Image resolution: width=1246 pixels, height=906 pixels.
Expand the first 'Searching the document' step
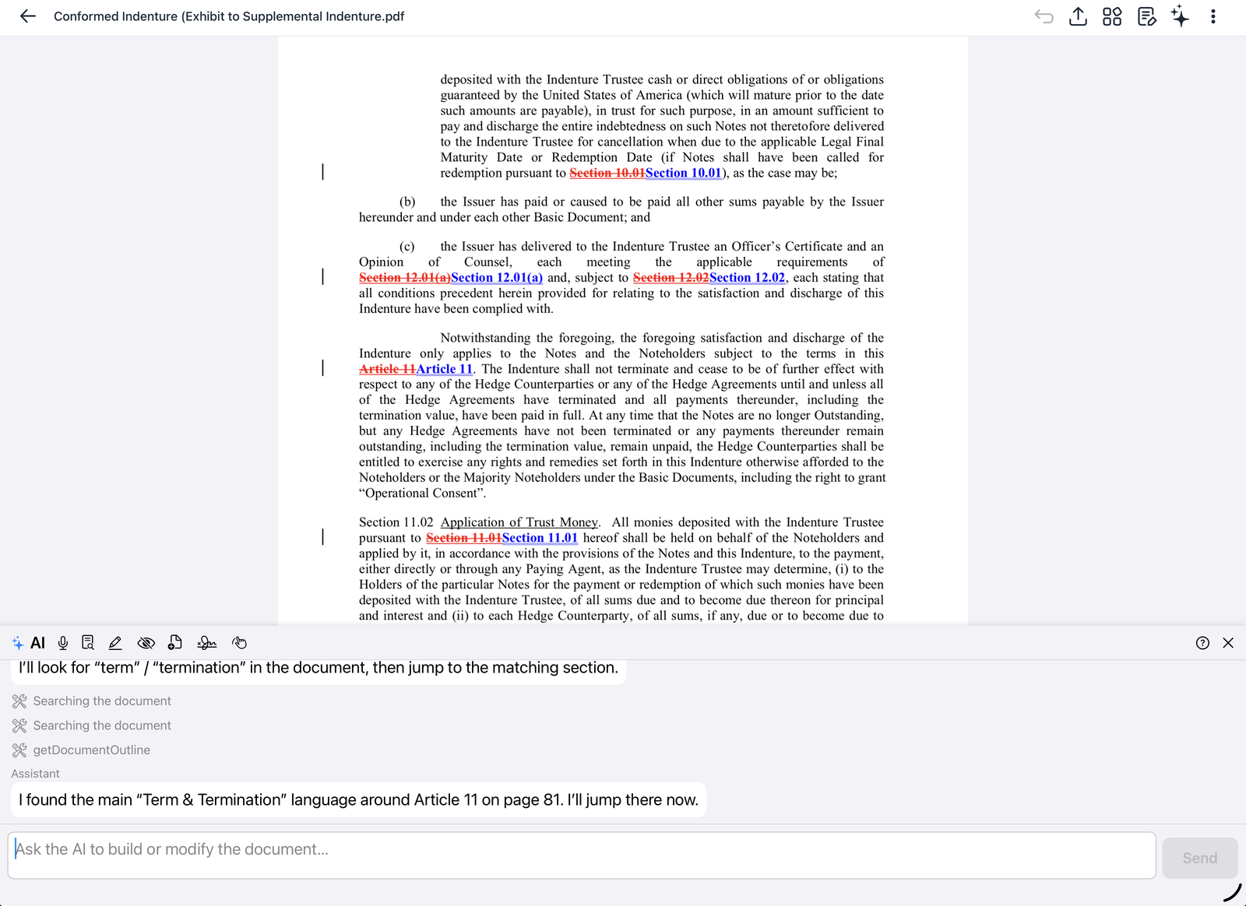pos(92,701)
